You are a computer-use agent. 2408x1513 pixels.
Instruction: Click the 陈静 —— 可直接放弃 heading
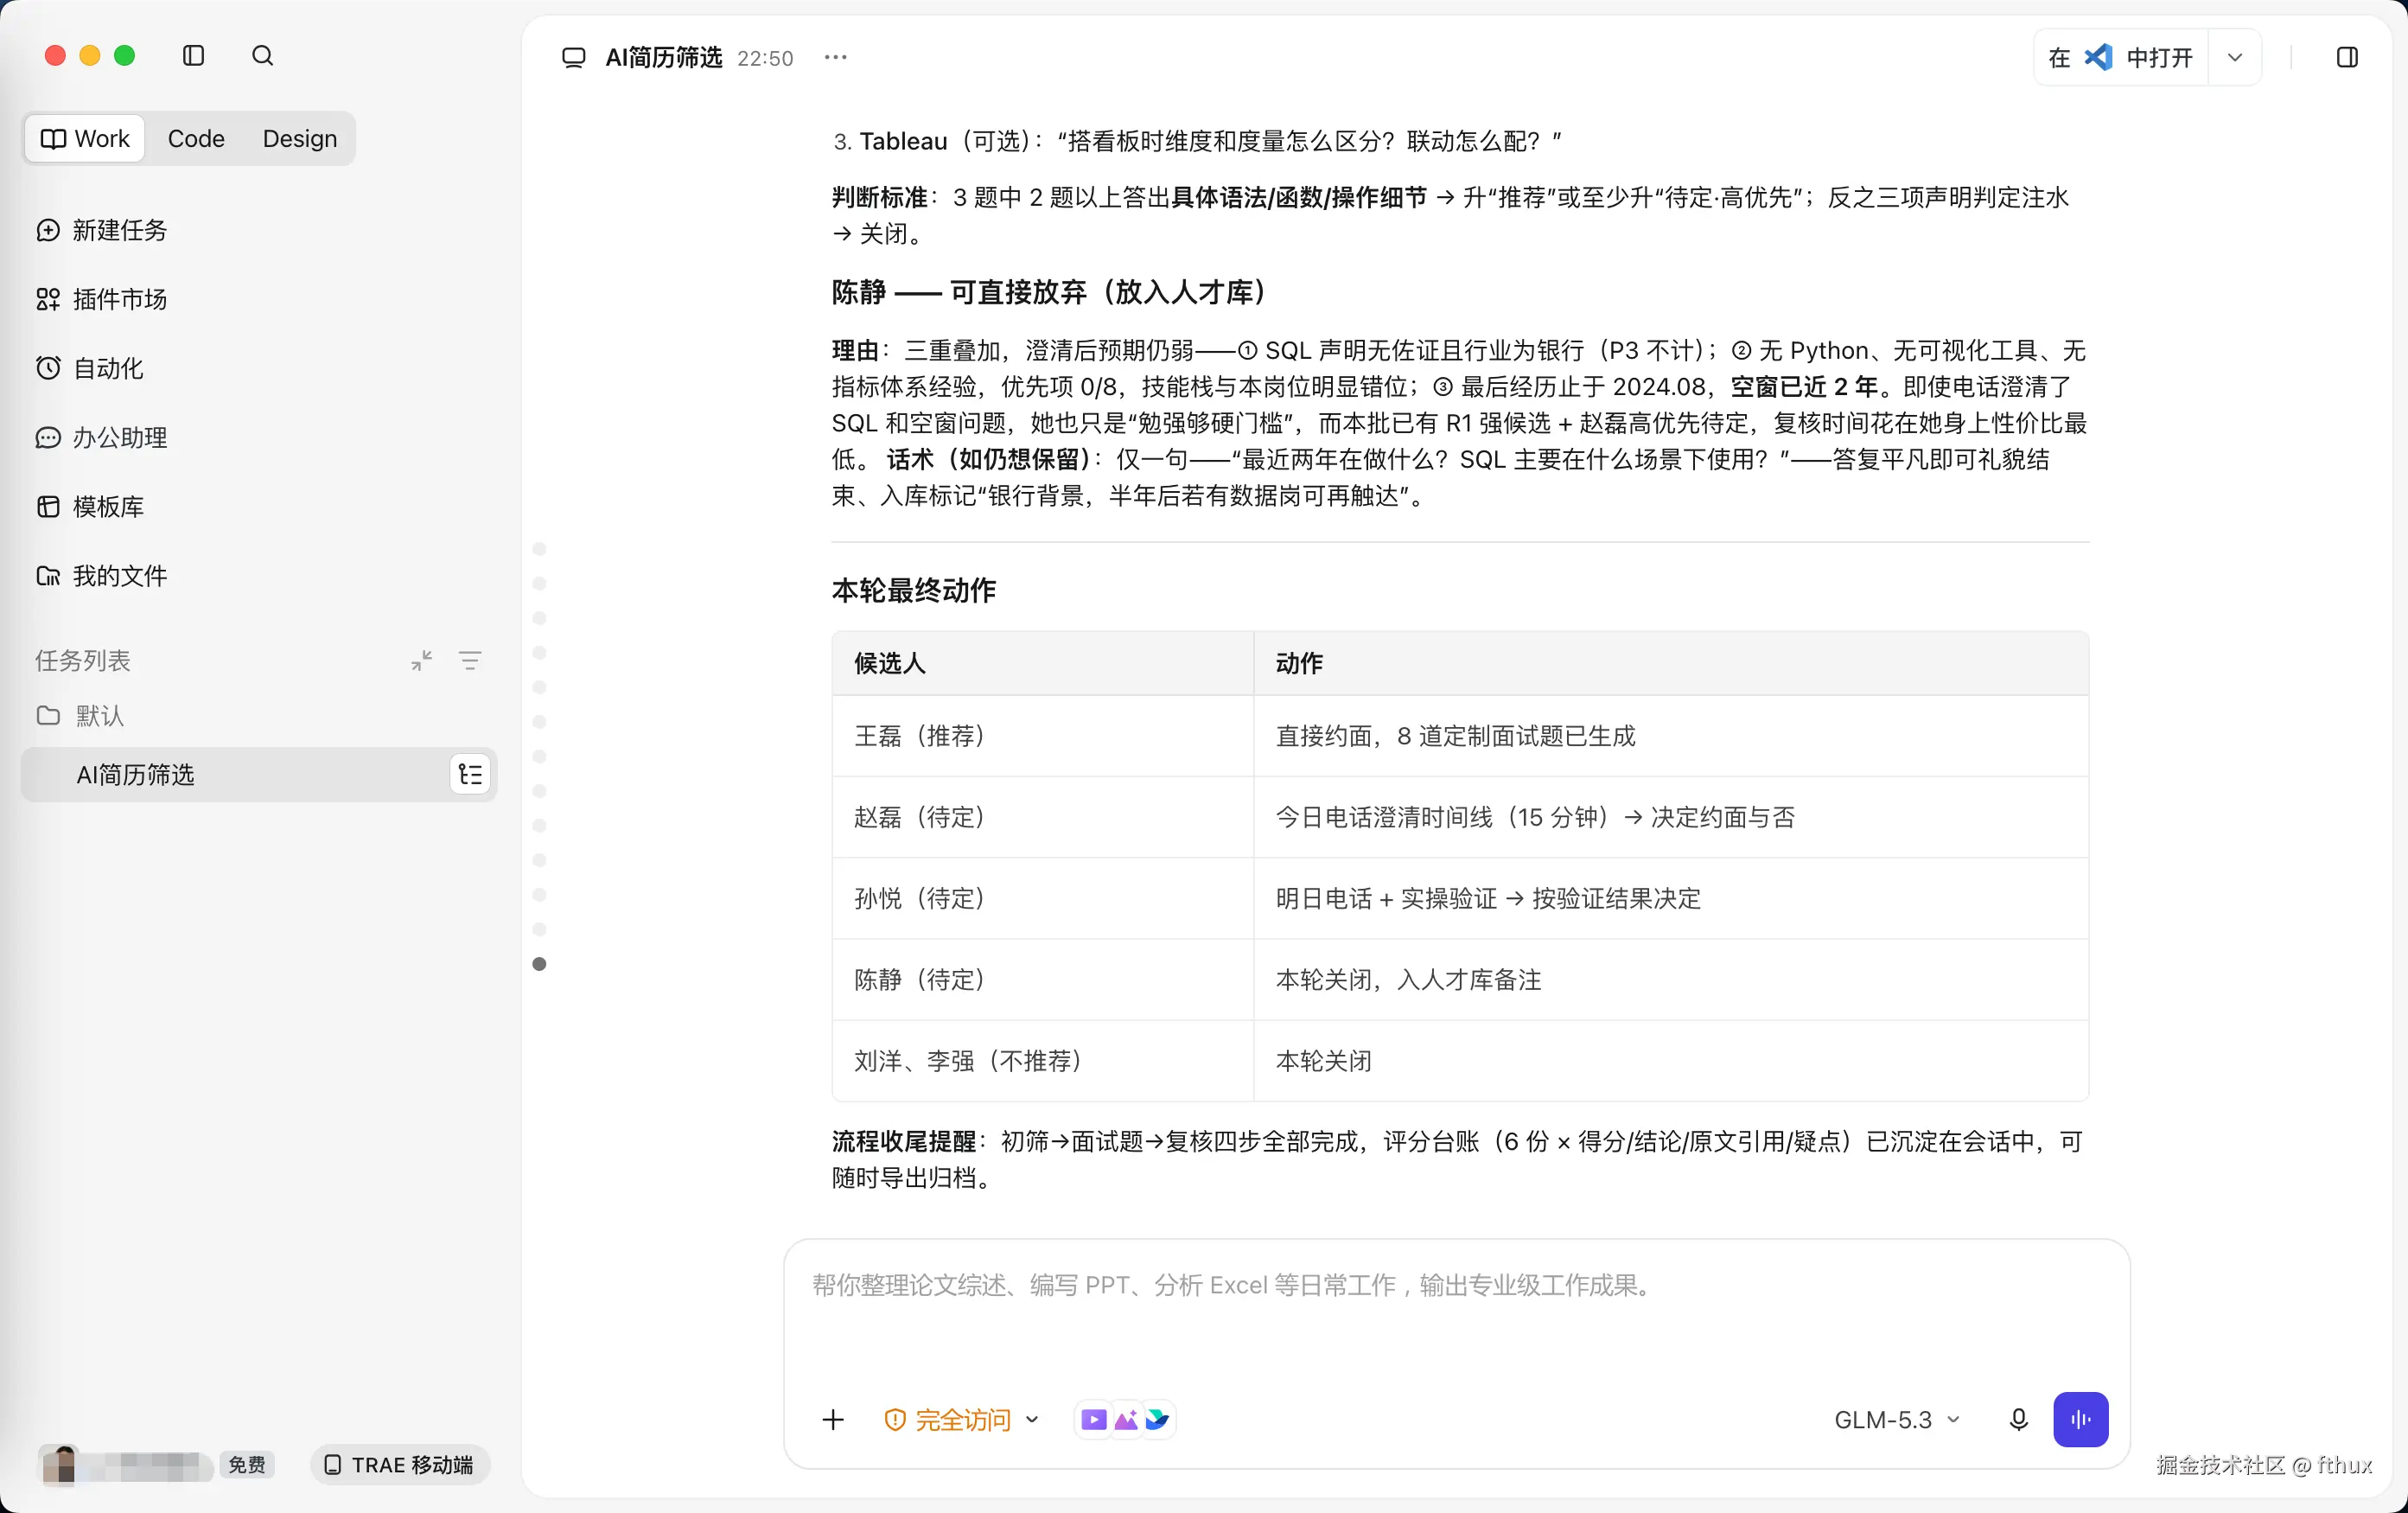click(1050, 292)
